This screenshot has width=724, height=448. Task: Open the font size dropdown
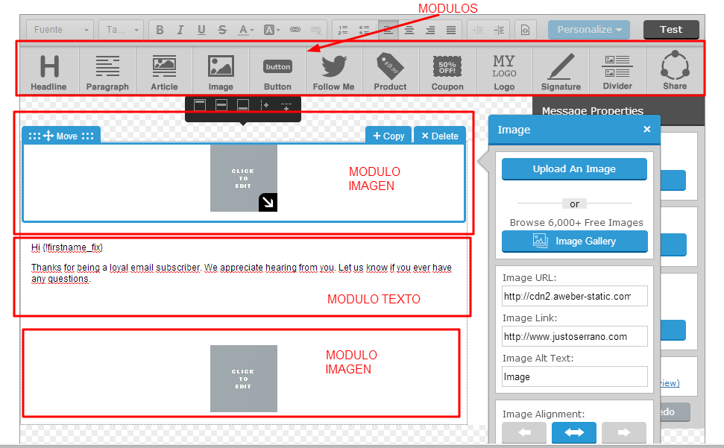(122, 30)
